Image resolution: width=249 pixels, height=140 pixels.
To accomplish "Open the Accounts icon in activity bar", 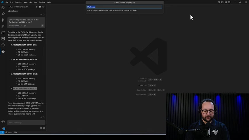I will [x=3, y=122].
